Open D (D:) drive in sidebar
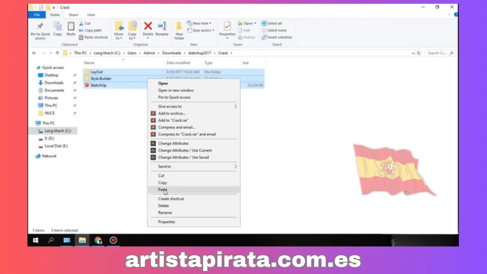Viewport: 487px width, 274px height. pyautogui.click(x=49, y=139)
